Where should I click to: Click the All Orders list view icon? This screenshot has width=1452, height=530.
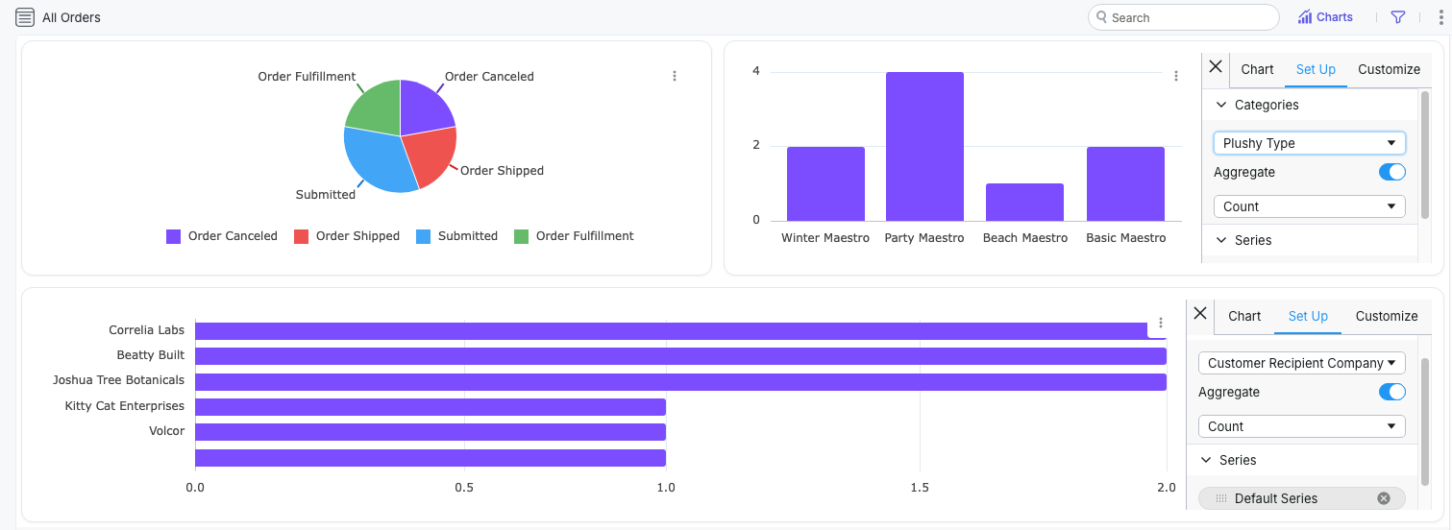point(25,17)
